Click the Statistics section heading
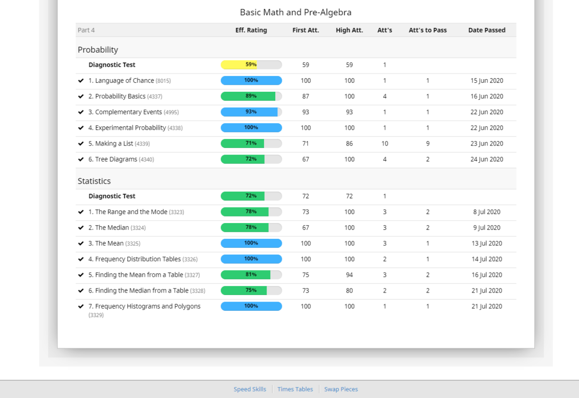579x398 pixels. tap(94, 181)
